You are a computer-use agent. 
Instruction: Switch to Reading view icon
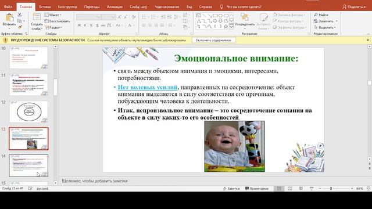click(x=301, y=188)
